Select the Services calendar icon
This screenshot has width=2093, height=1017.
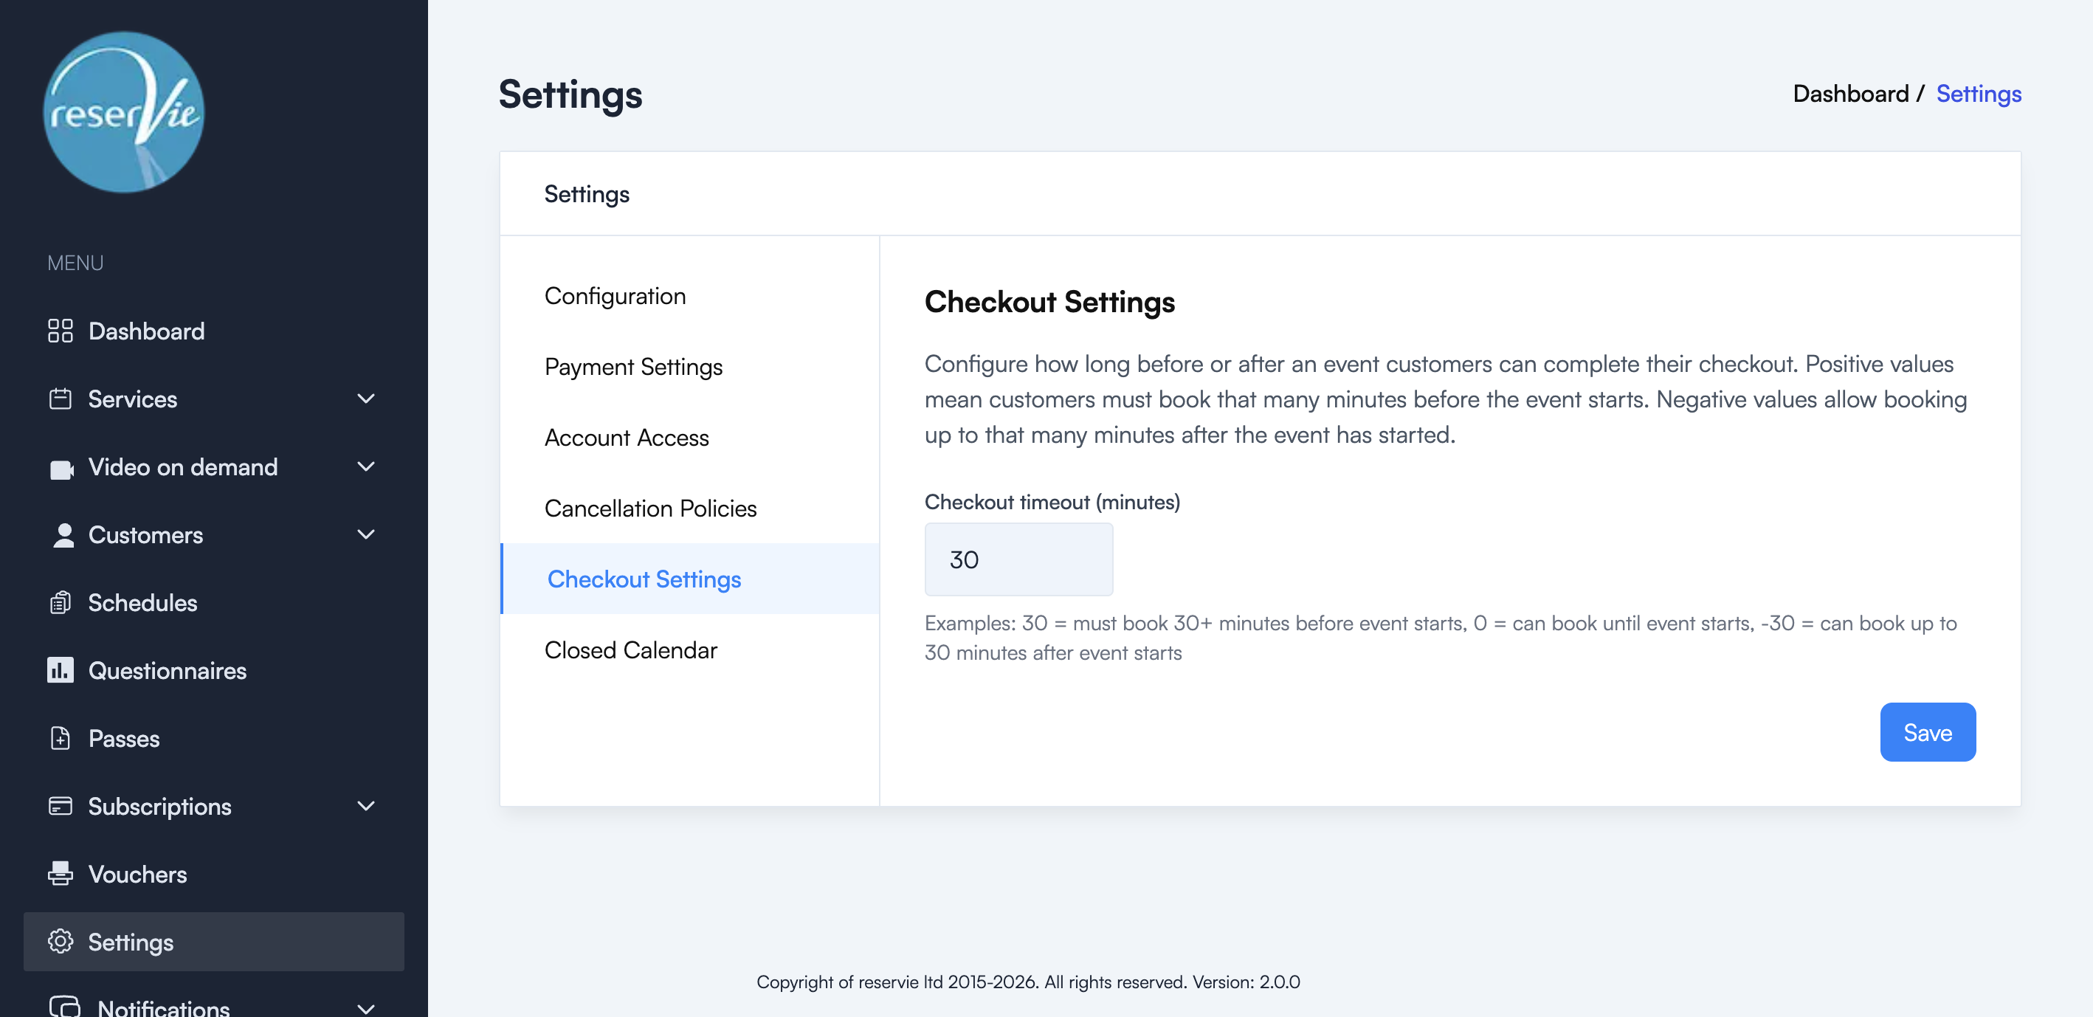point(60,399)
